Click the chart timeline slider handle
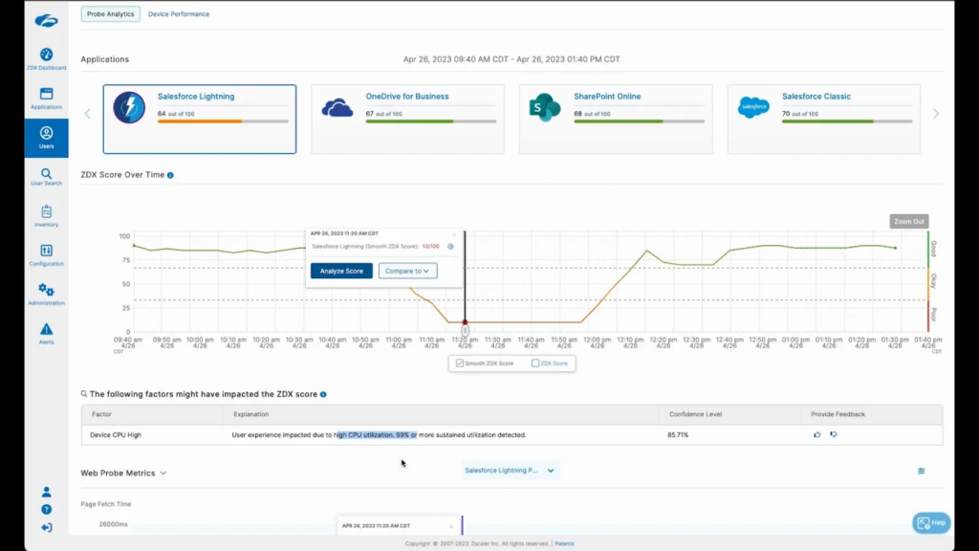Viewport: 979px width, 551px height. (465, 330)
